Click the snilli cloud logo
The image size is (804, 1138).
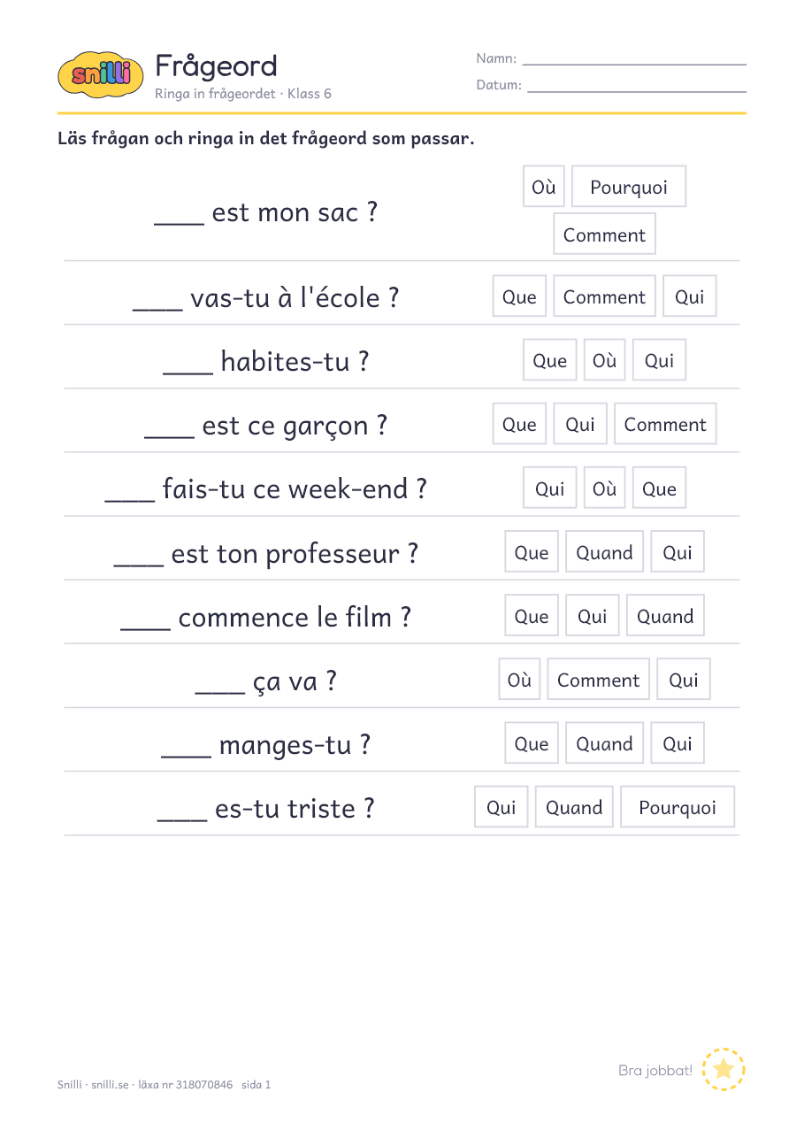(101, 74)
